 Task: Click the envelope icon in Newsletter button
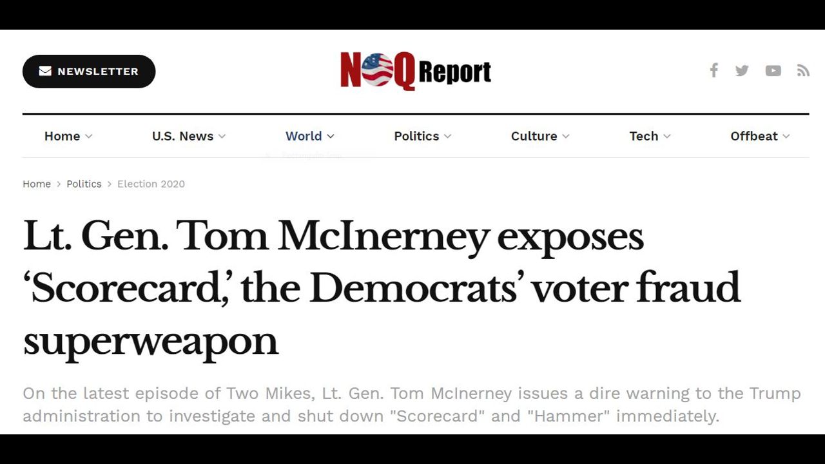point(45,72)
